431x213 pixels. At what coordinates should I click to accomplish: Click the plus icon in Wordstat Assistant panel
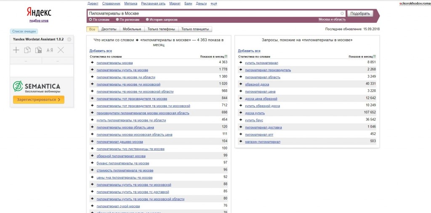click(16, 50)
